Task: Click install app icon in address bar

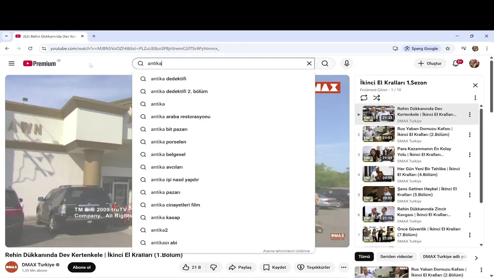Action: [x=396, y=49]
